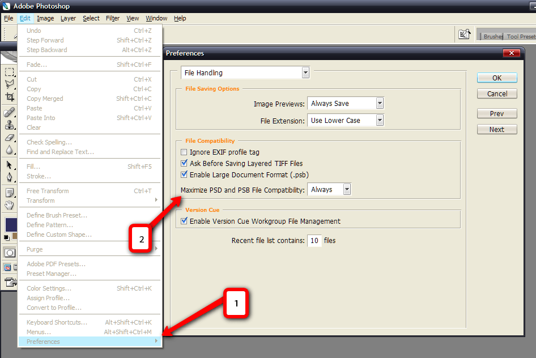This screenshot has width=536, height=358.
Task: Expand the File Extension dropdown
Action: point(380,121)
